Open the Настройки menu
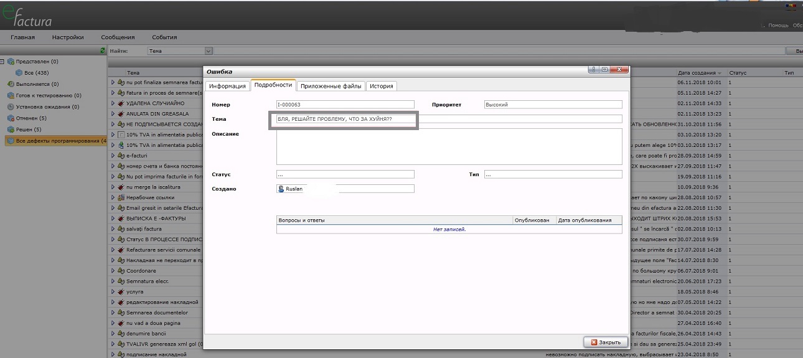803x358 pixels. (x=68, y=37)
